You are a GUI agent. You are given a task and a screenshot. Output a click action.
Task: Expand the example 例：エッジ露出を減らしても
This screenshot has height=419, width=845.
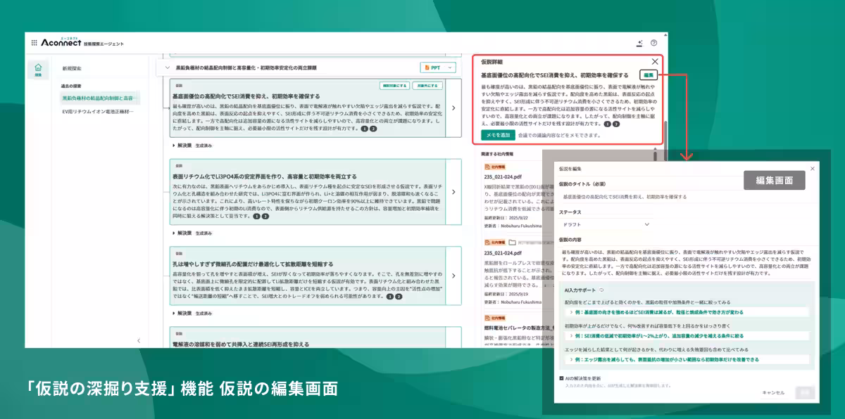(x=687, y=359)
